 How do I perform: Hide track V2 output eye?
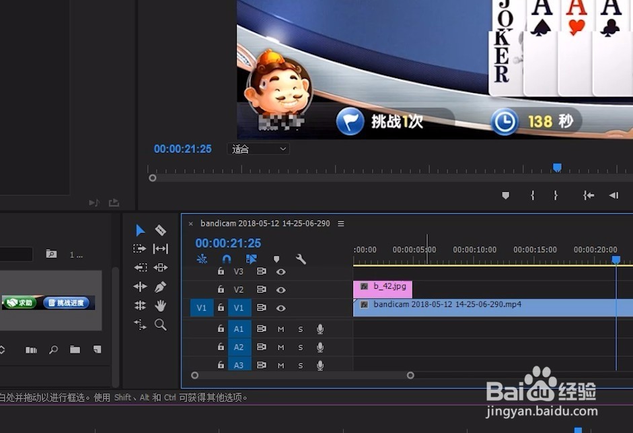(281, 290)
